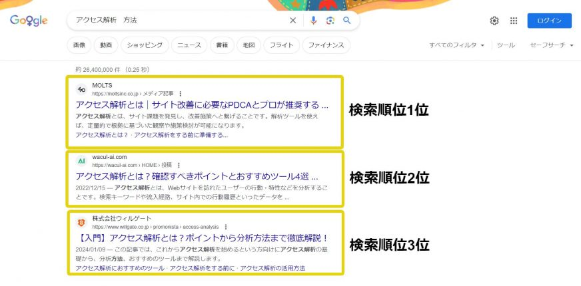Open the 【入門】アクセス解析とは result link
The image size is (581, 286).
pos(202,237)
